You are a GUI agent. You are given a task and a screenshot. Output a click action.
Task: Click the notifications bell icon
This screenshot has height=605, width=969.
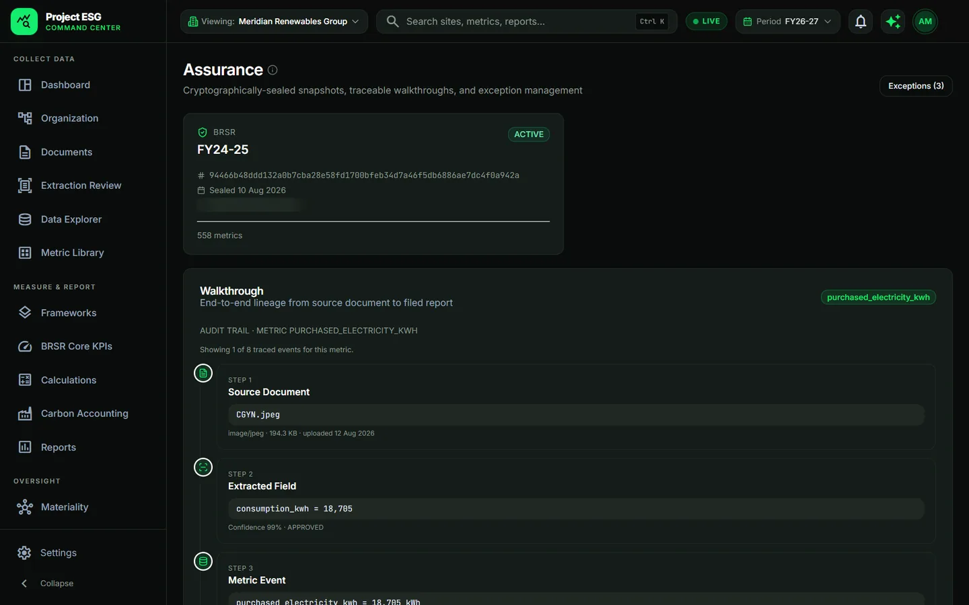pos(861,22)
